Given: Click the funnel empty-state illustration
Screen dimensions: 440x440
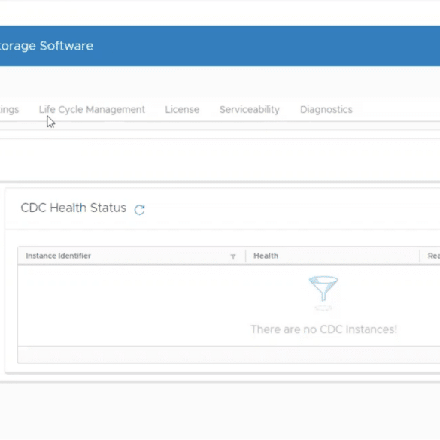Looking at the screenshot, I should [323, 293].
